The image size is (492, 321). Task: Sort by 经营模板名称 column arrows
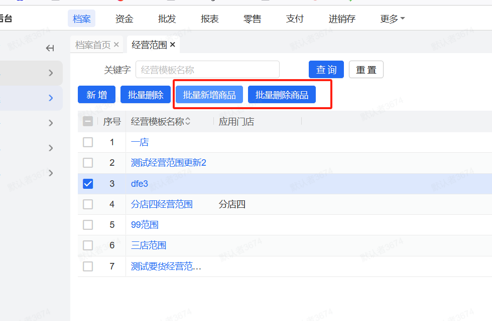click(x=188, y=121)
